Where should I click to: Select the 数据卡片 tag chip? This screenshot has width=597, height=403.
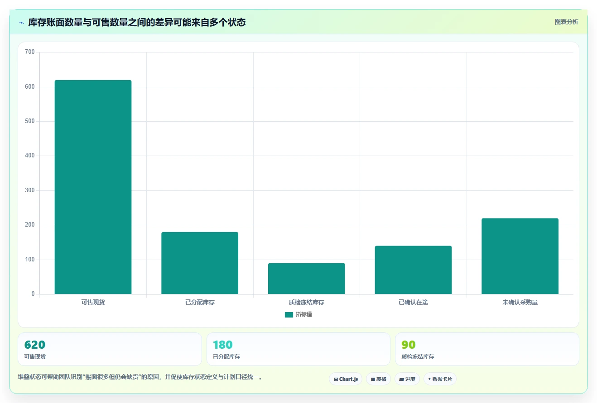tap(440, 379)
